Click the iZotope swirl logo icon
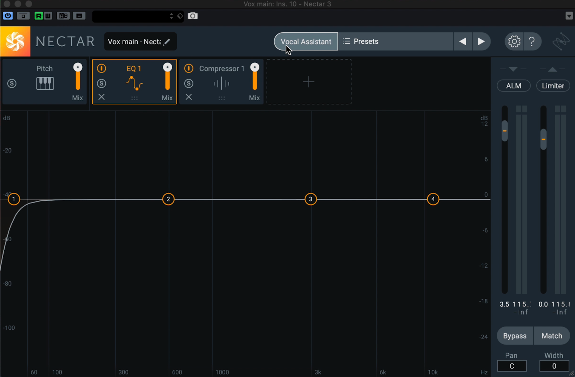This screenshot has width=575, height=377. point(561,42)
